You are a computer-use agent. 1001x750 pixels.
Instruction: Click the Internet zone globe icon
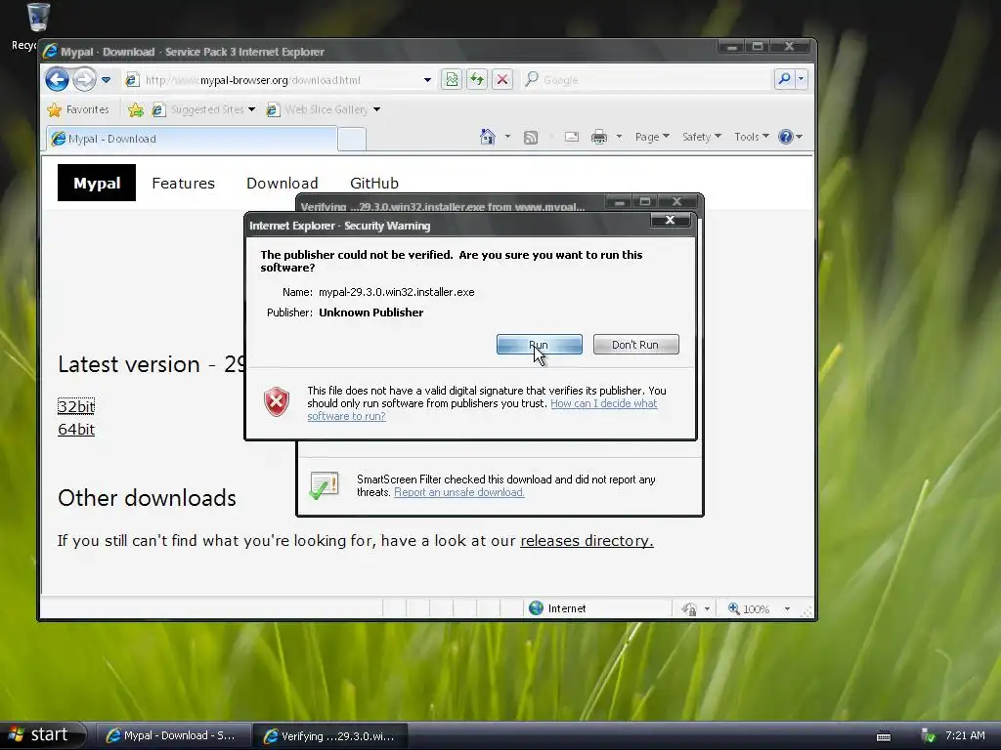pyautogui.click(x=537, y=608)
